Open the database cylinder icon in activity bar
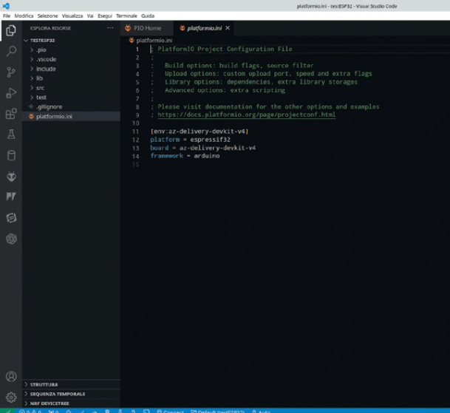Image resolution: width=450 pixels, height=413 pixels. point(11,156)
